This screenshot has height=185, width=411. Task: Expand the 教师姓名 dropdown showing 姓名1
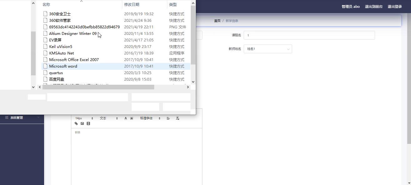(268, 49)
